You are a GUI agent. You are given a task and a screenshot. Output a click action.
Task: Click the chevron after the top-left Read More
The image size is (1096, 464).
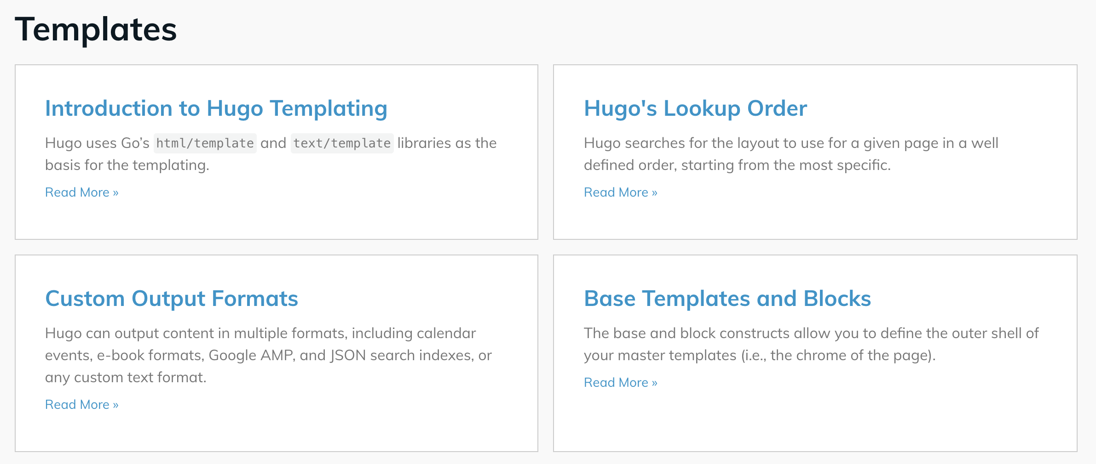pyautogui.click(x=115, y=192)
